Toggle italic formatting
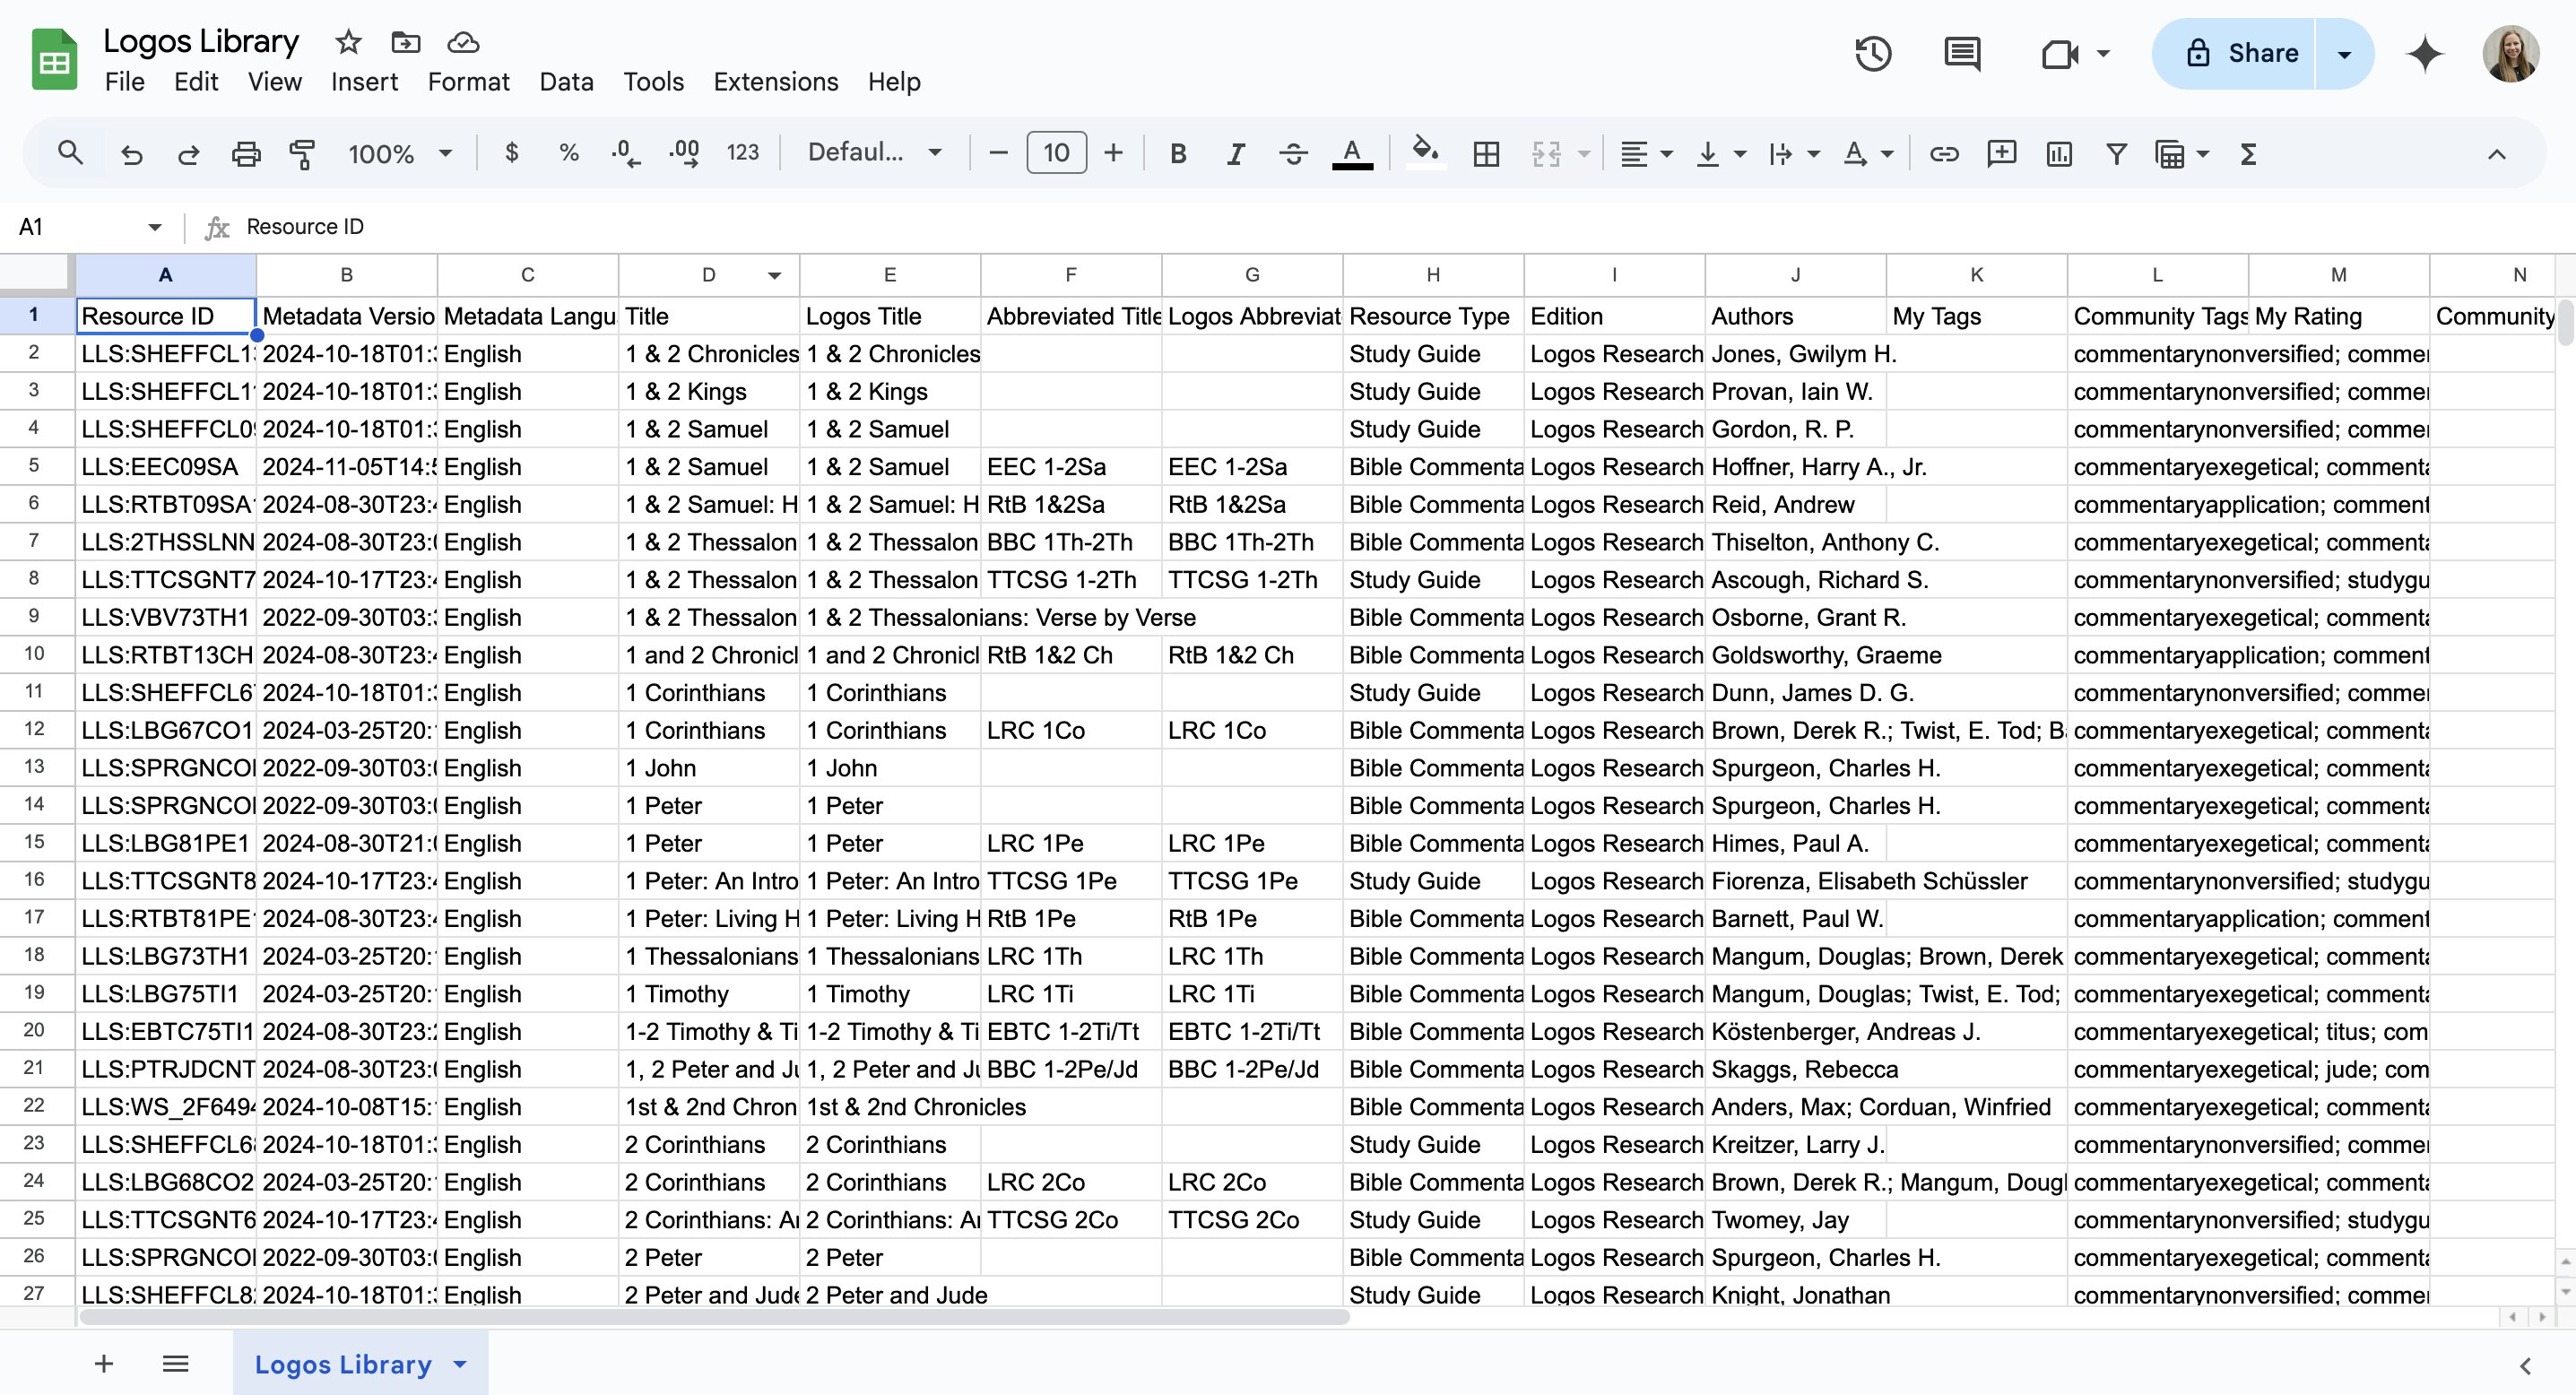 (x=1236, y=153)
